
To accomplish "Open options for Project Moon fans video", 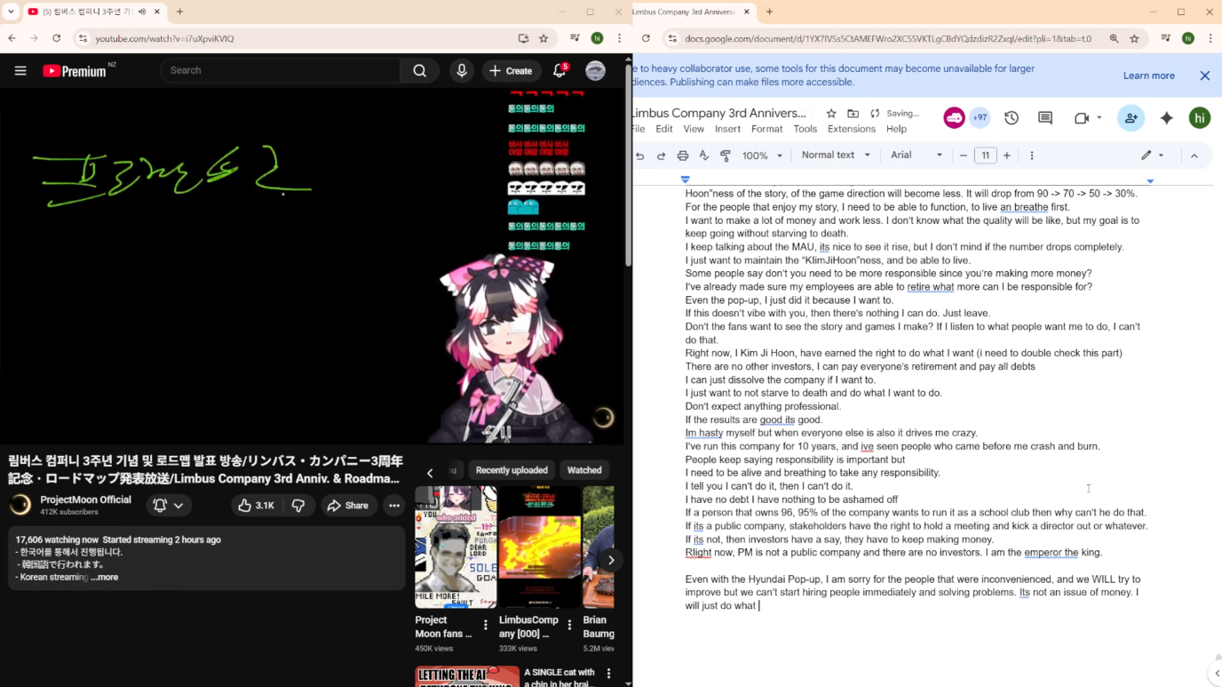I will (486, 626).
